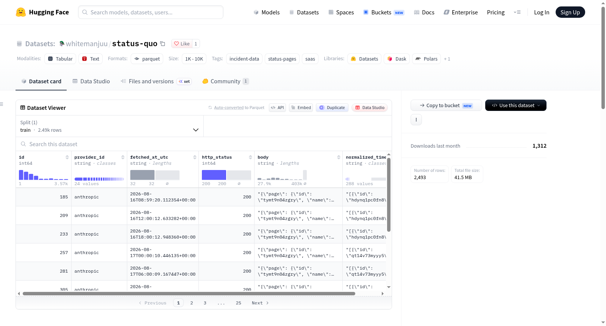Click Log In link
606x326 pixels.
[x=542, y=12]
